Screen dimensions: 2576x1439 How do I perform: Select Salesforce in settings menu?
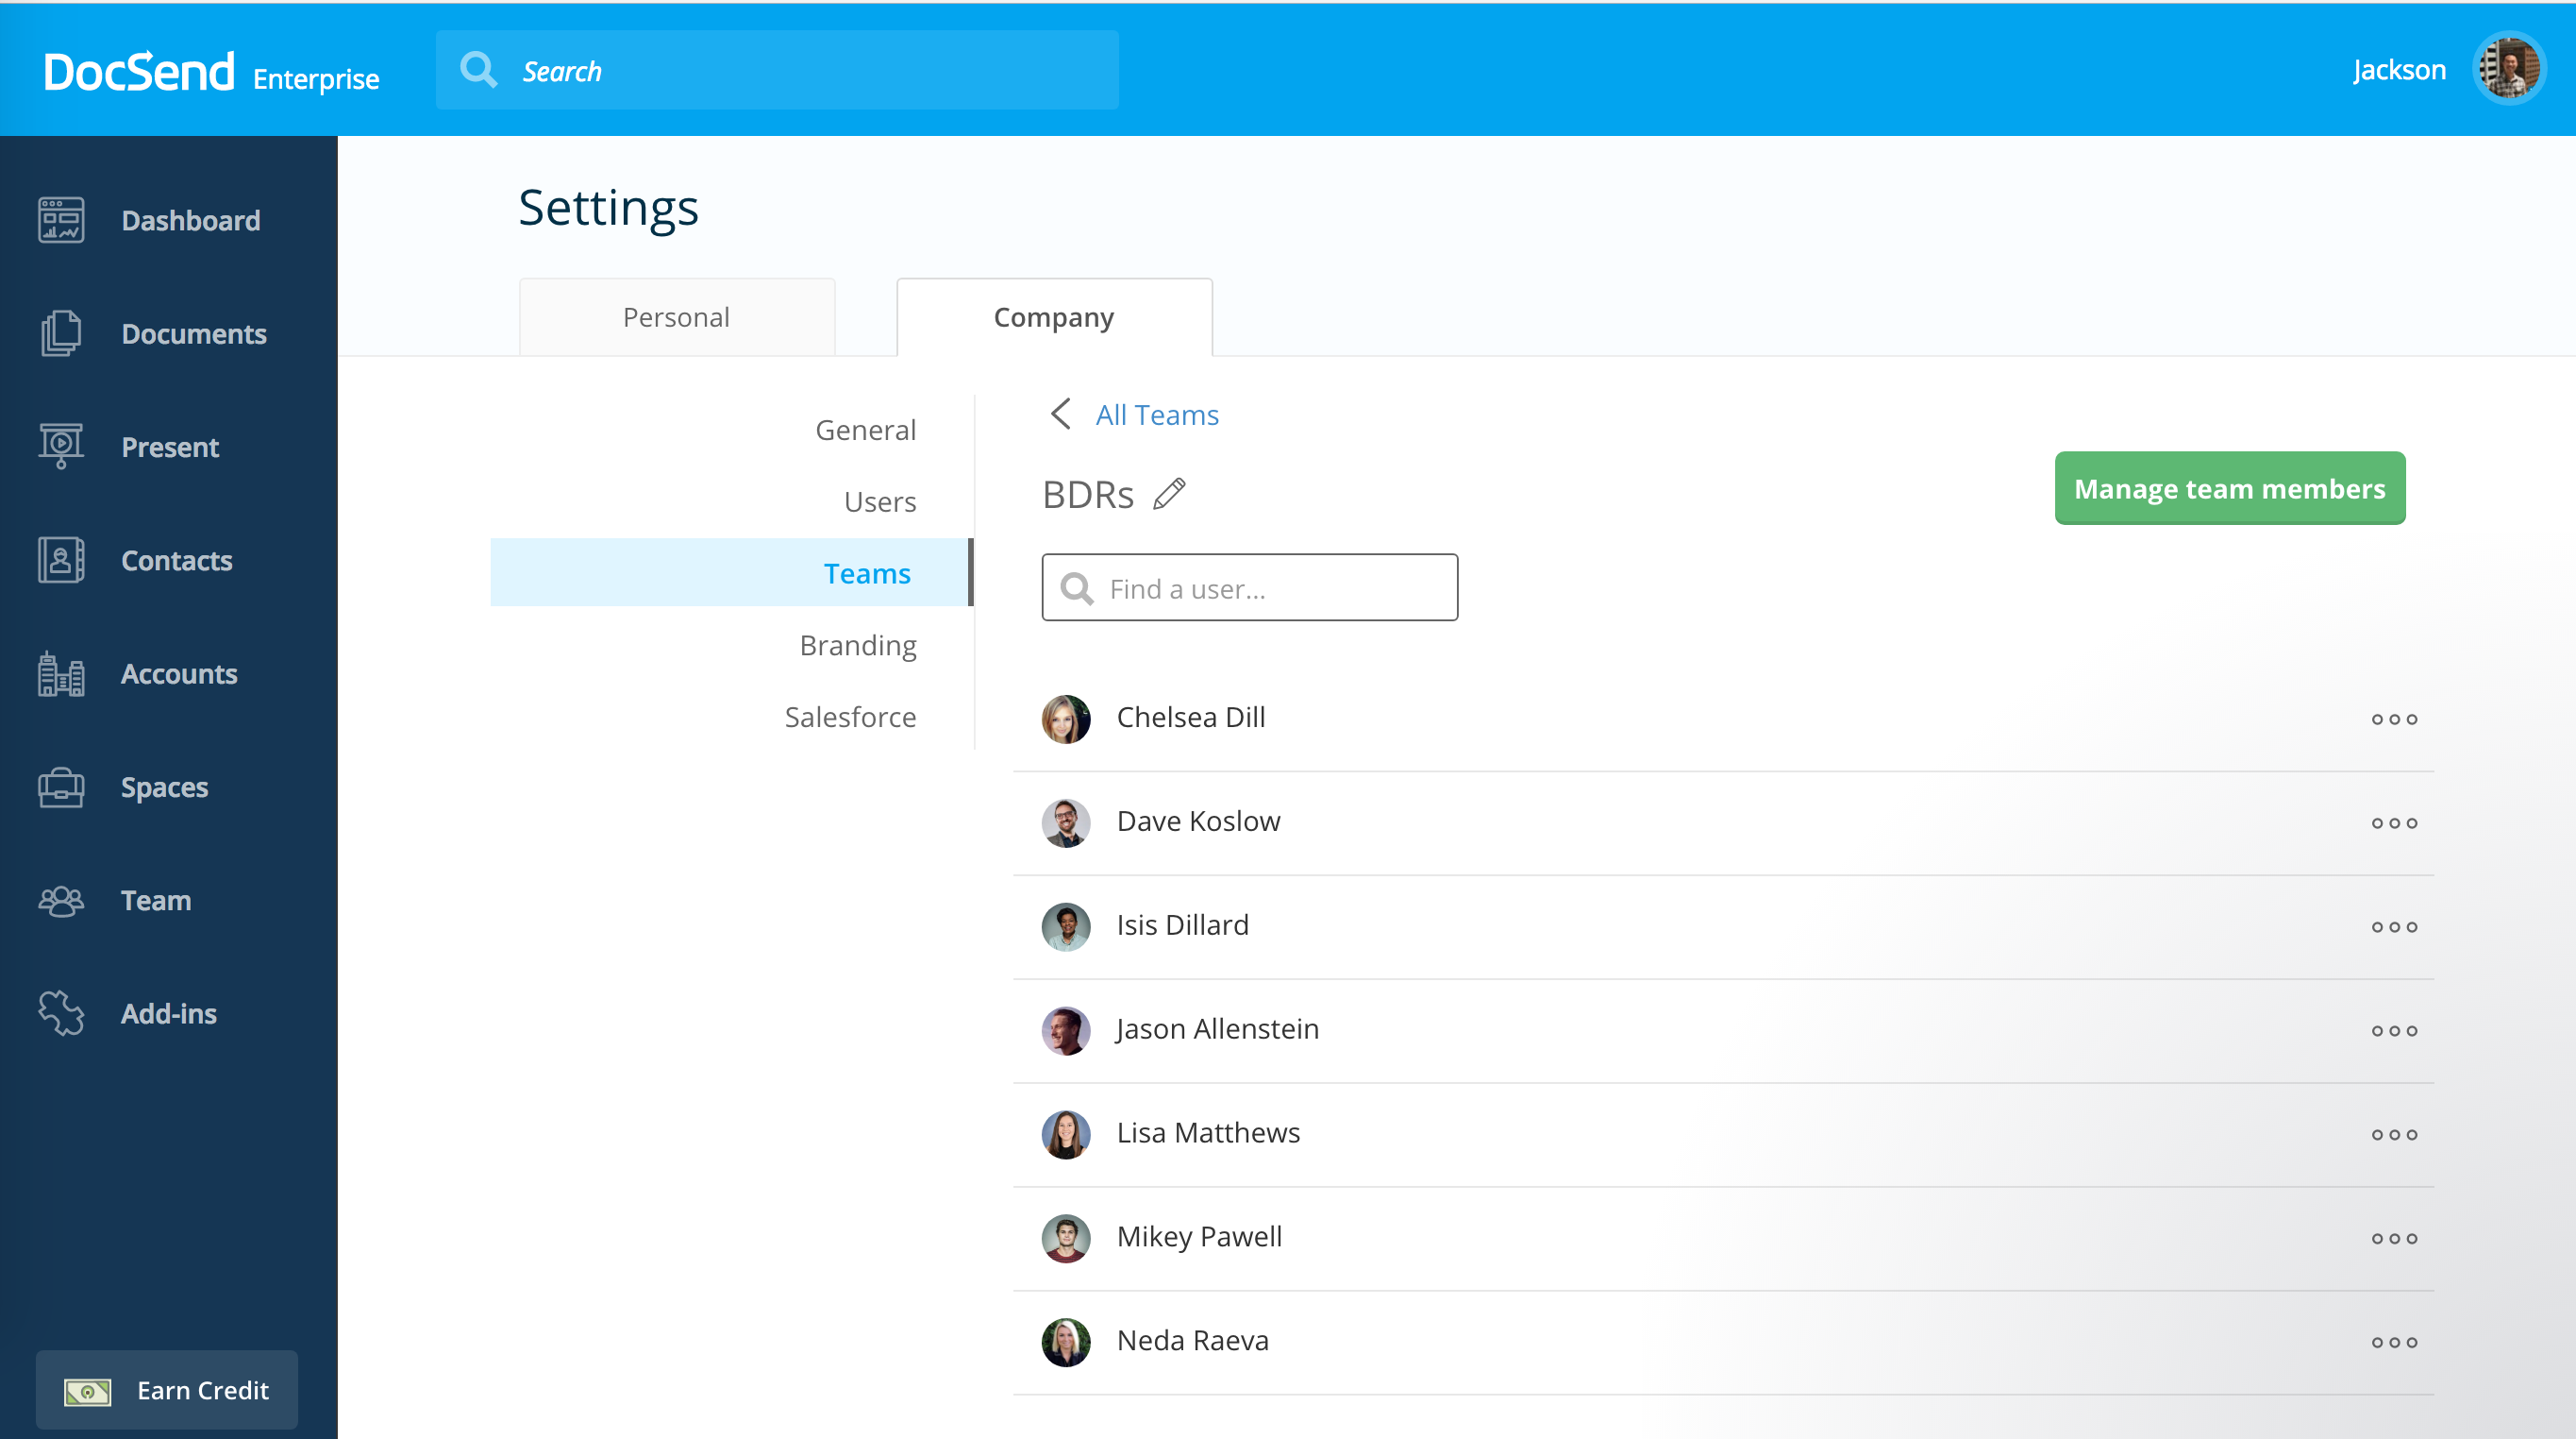pyautogui.click(x=850, y=717)
